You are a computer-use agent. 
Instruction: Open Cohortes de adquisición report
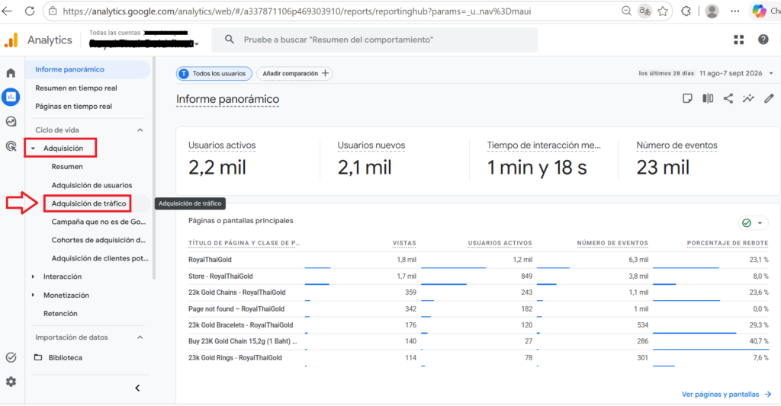(98, 240)
